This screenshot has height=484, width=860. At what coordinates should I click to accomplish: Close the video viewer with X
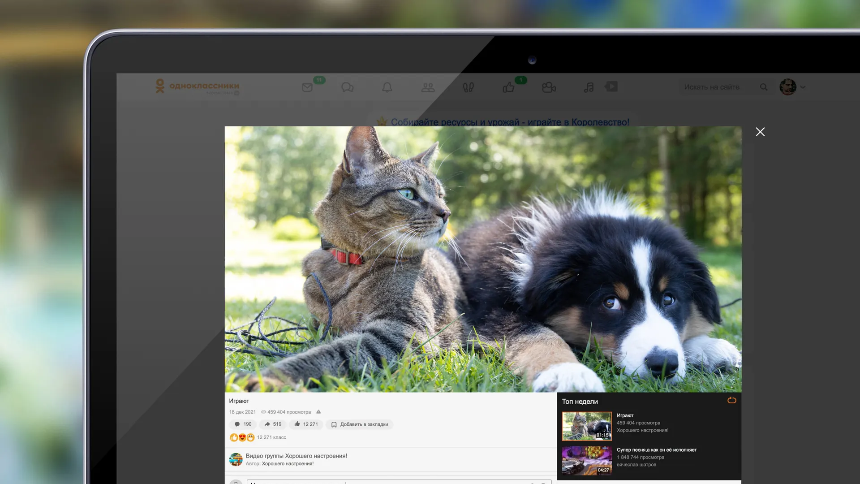pyautogui.click(x=760, y=132)
